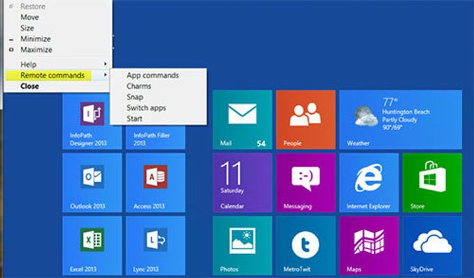Expand the Help submenu arrow
This screenshot has width=474, height=278.
[105, 64]
